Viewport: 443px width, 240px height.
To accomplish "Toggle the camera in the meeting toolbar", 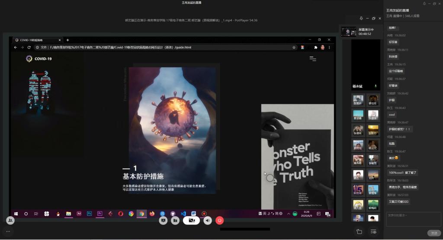I will (191, 221).
